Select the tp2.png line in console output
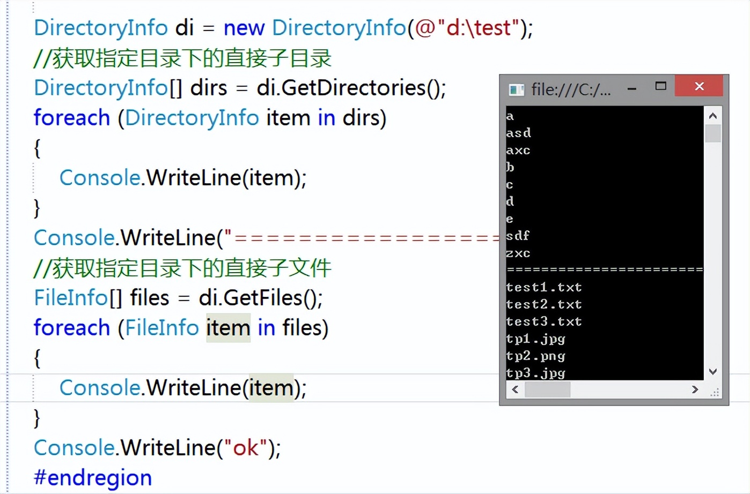 pos(536,356)
